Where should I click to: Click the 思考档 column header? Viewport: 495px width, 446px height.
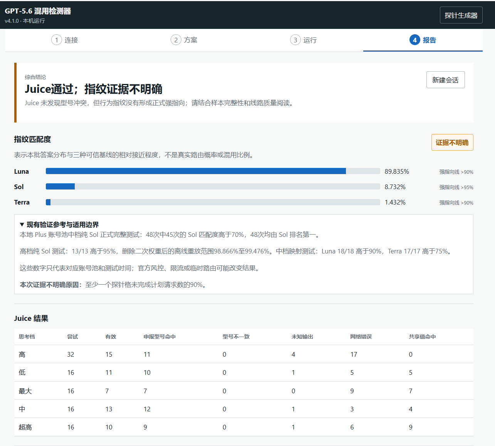tap(27, 337)
